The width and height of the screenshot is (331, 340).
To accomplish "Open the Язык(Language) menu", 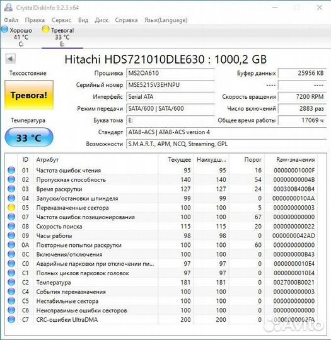I will click(x=166, y=20).
